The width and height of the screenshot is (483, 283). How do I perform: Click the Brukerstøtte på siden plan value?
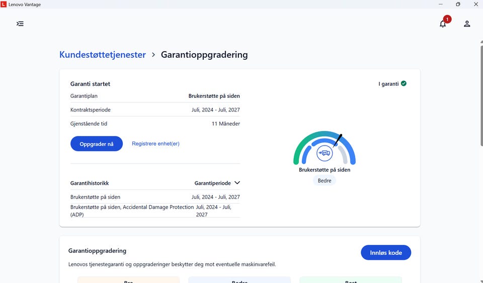pos(214,96)
